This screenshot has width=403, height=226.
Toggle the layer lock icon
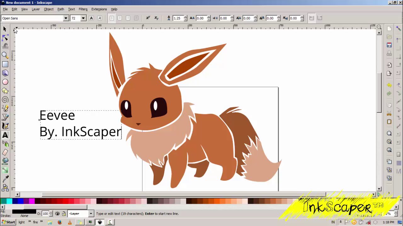[64, 214]
